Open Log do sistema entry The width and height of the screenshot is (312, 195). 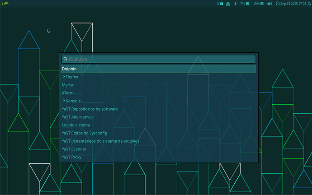76,125
